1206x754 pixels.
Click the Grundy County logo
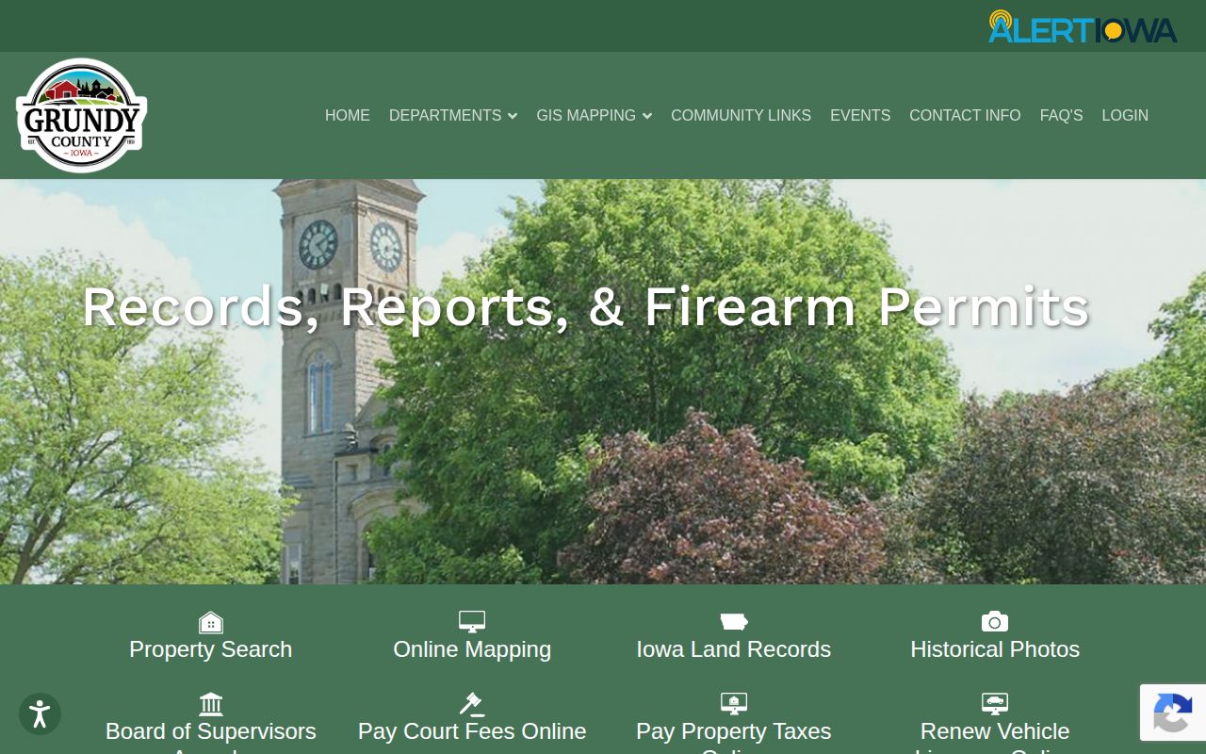pos(82,115)
